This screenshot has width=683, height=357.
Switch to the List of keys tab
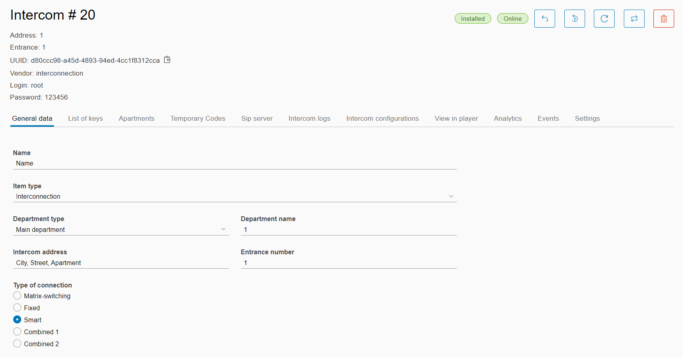click(85, 118)
